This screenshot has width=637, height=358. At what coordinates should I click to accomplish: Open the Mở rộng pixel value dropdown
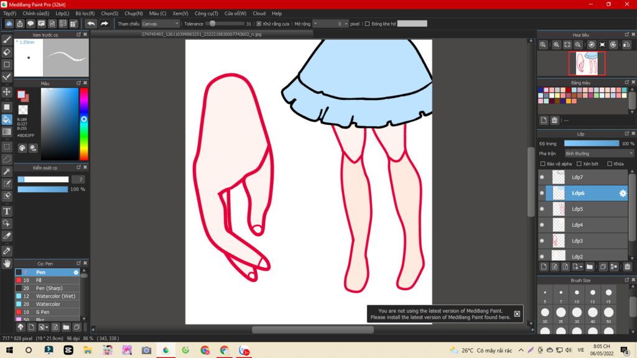click(331, 24)
